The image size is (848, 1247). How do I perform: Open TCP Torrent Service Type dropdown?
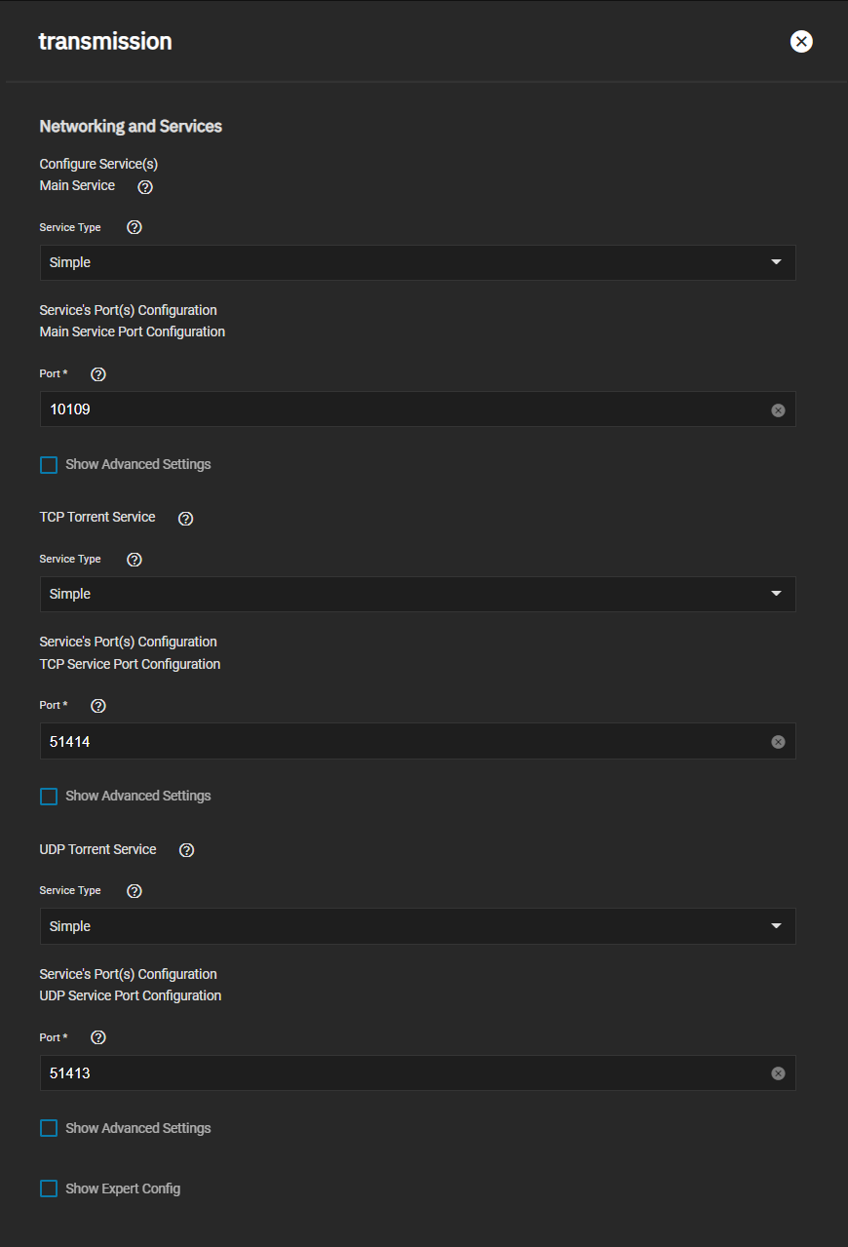point(417,594)
